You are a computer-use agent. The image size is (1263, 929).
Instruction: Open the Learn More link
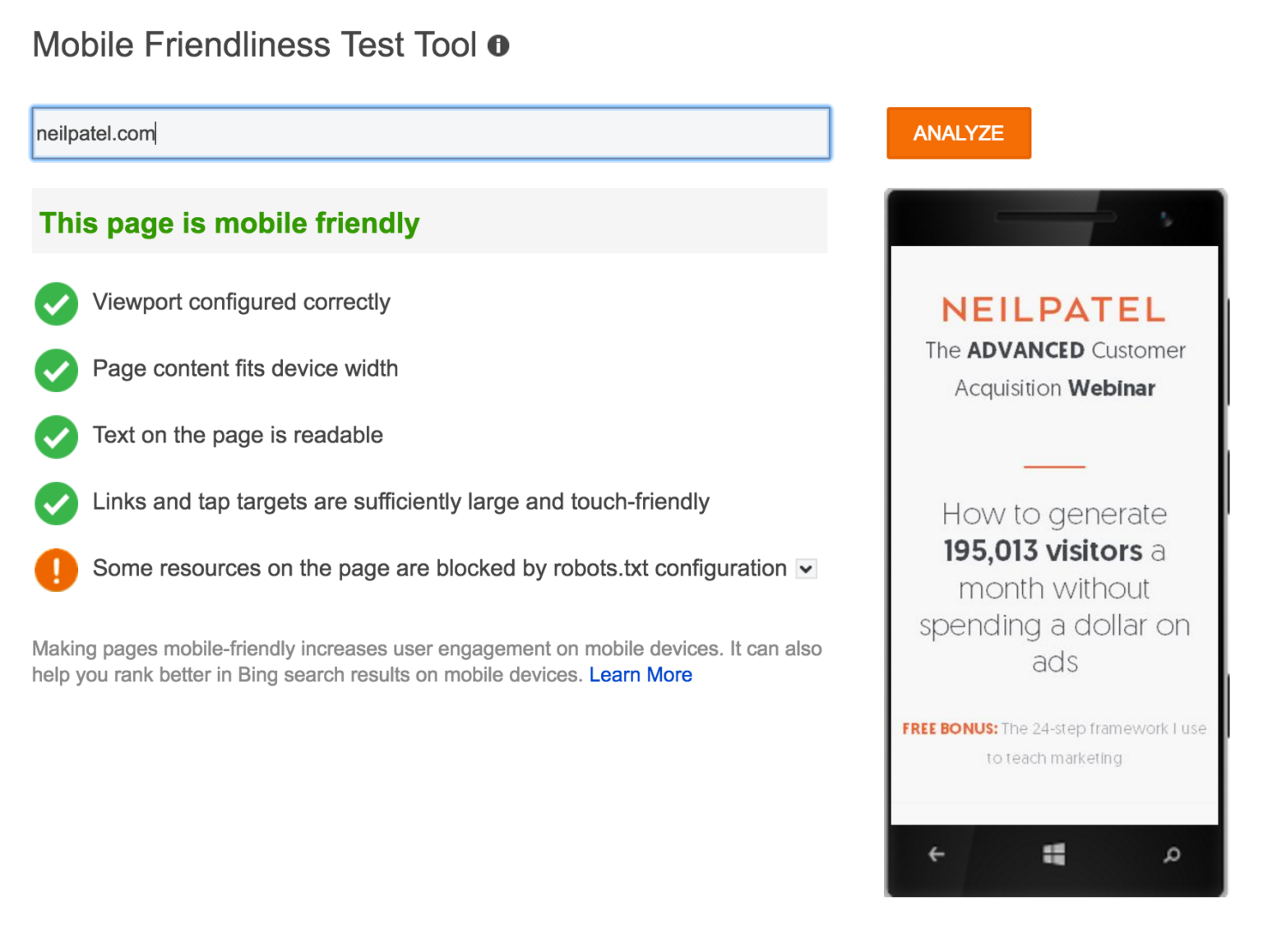pyautogui.click(x=641, y=674)
